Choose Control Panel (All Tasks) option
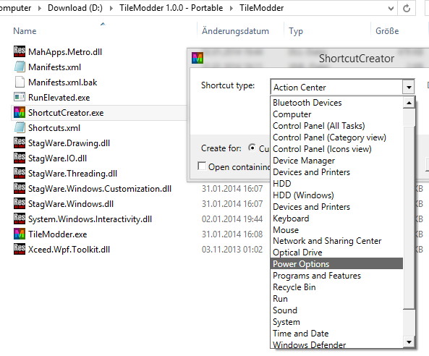The image size is (429, 356). tap(336, 126)
